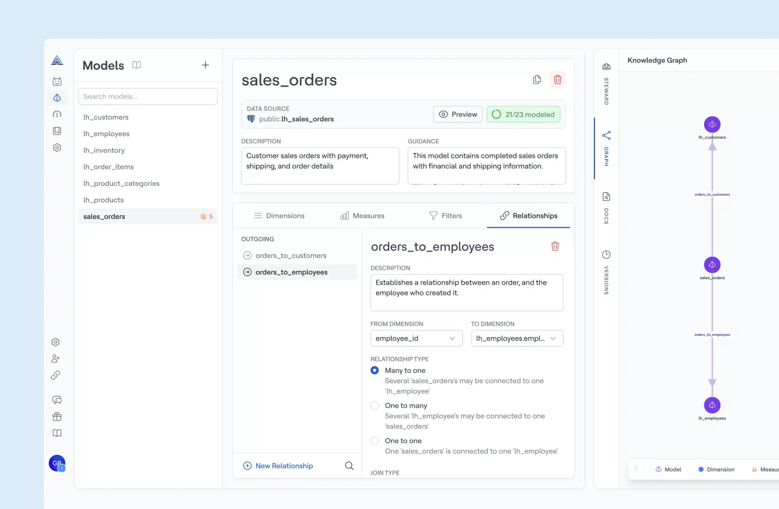Click the search relationships magnifier icon
This screenshot has width=779, height=509.
point(349,465)
